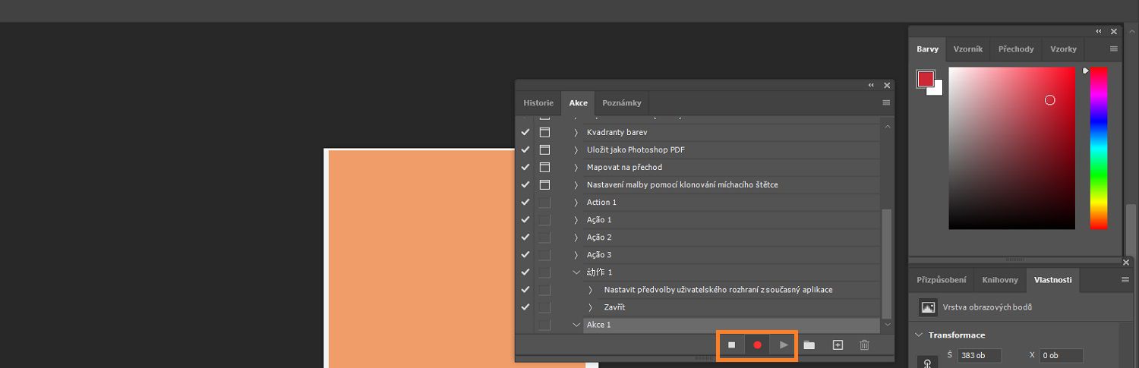The width and height of the screenshot is (1139, 368).
Task: Open the Vzorník tab
Action: click(x=967, y=49)
